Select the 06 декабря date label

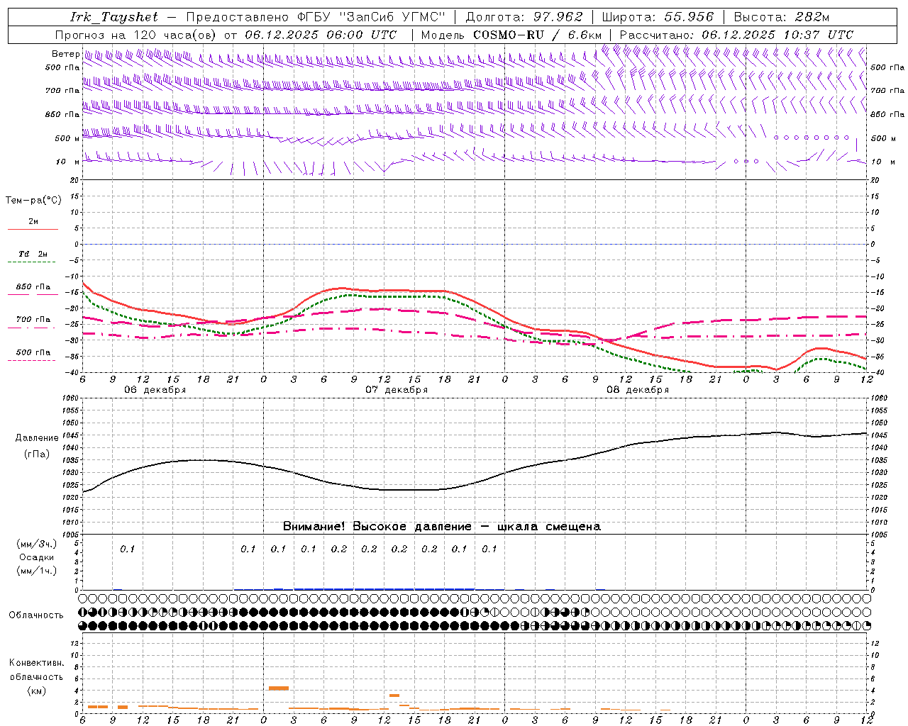tap(155, 390)
